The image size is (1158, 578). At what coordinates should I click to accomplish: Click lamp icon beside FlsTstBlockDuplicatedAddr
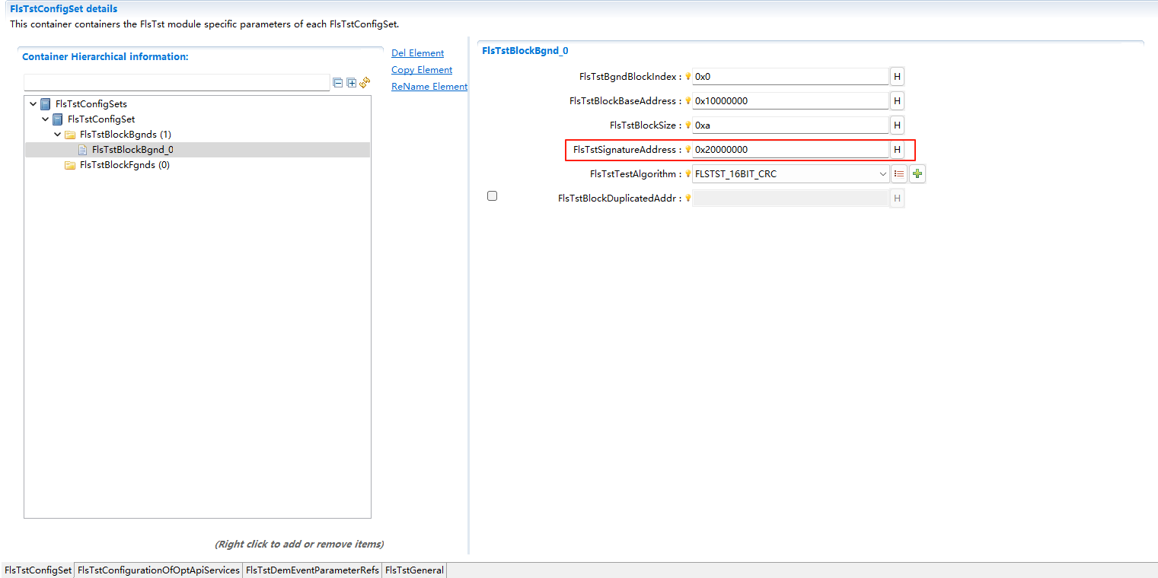pyautogui.click(x=687, y=198)
